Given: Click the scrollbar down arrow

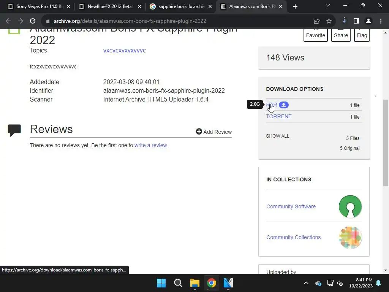Looking at the screenshot, I should point(386,270).
